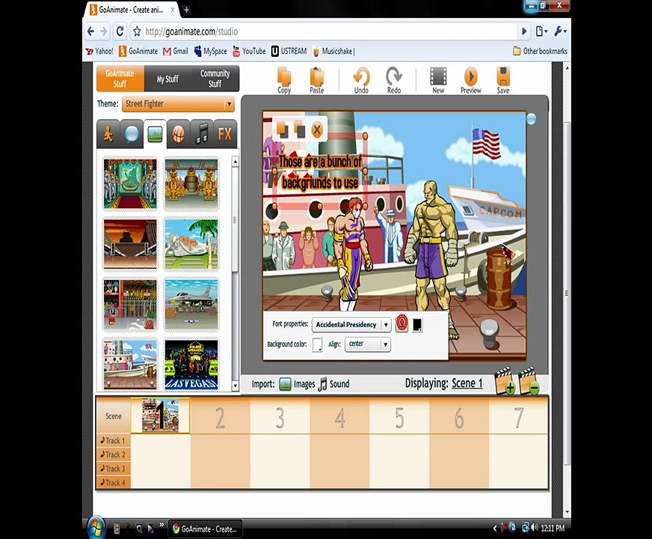Create a New animation
652x539 pixels.
pos(438,80)
